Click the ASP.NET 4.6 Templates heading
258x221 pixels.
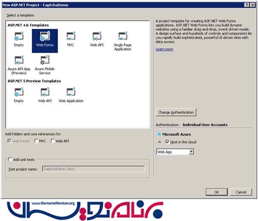[x=28, y=25]
